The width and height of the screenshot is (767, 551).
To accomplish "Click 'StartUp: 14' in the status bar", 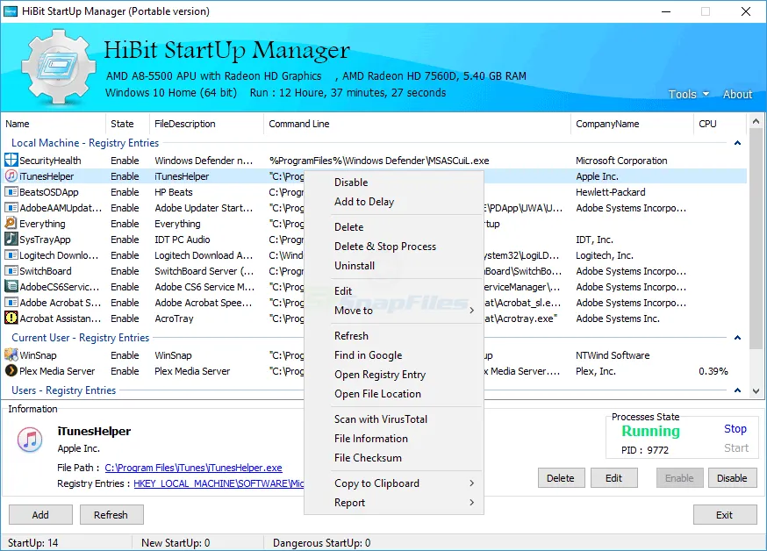I will click(32, 543).
